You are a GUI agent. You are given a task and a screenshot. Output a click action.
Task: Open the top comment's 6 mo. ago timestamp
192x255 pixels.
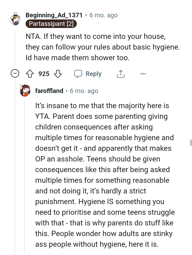[x=103, y=15]
